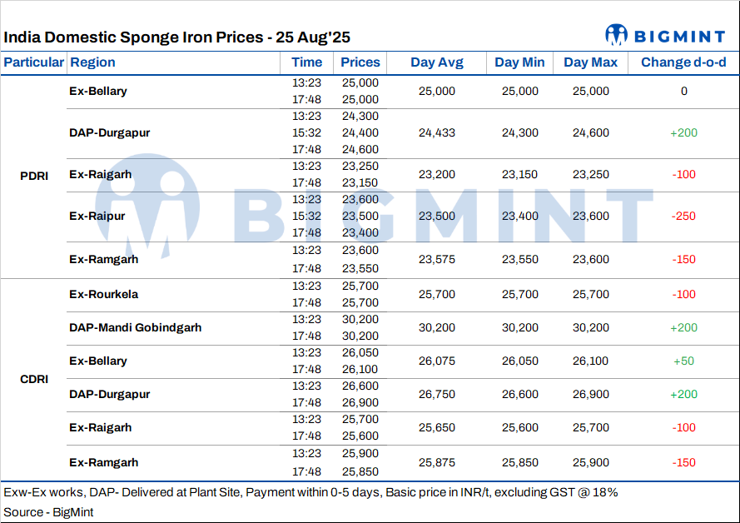
Task: Click the PDRI category cell
Action: [34, 176]
